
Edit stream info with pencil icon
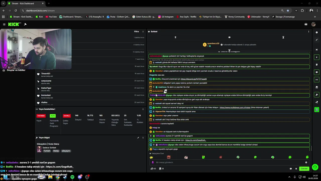coord(138,138)
